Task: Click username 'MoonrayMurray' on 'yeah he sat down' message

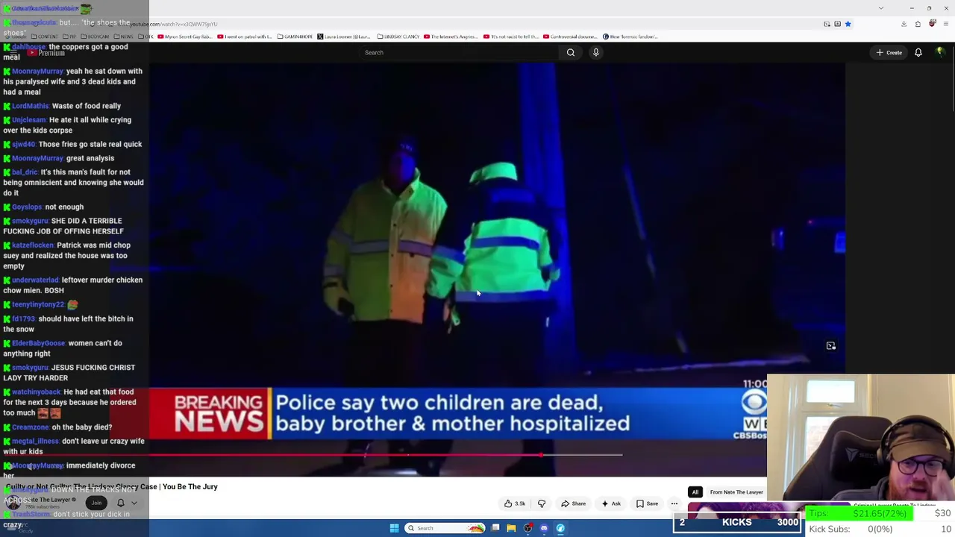Action: pyautogui.click(x=37, y=72)
